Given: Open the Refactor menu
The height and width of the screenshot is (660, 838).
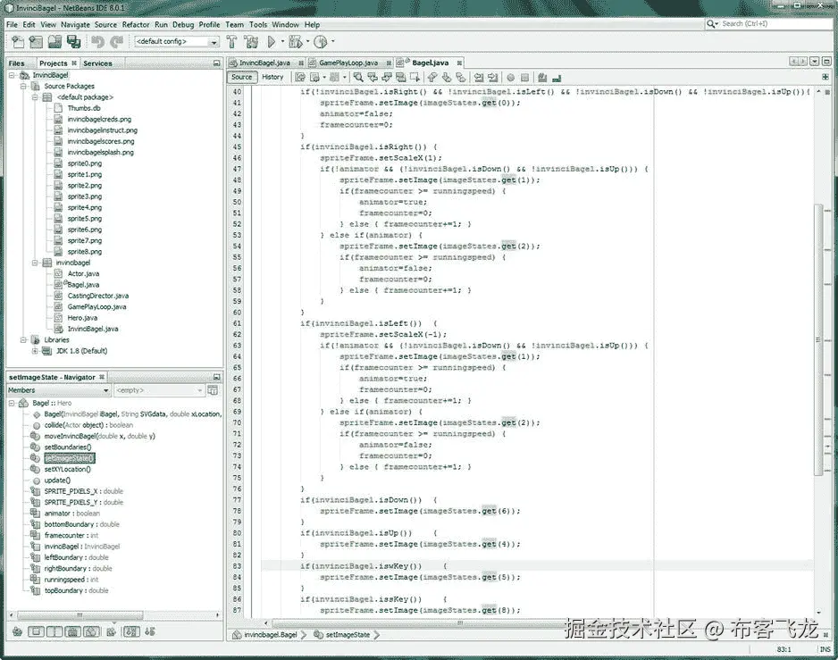Looking at the screenshot, I should [136, 24].
